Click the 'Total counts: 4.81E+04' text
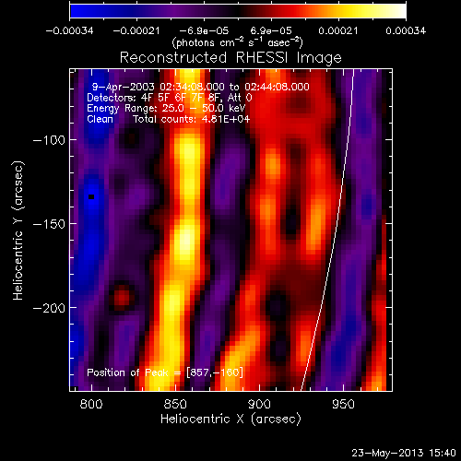Screen dimensions: 461x461 pos(192,119)
